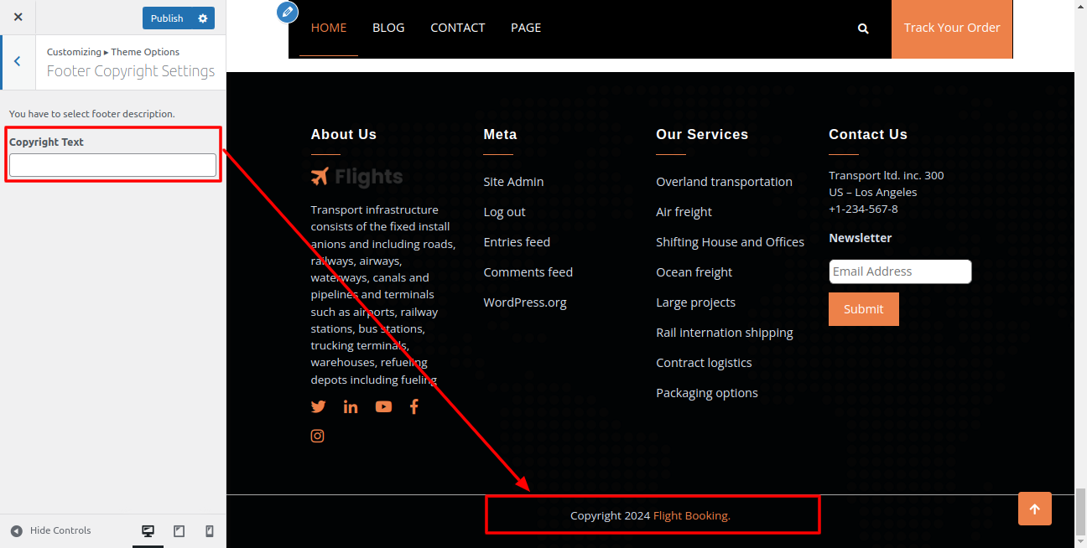The width and height of the screenshot is (1087, 548).
Task: Click the scroll-to-top arrow button
Action: (1034, 509)
